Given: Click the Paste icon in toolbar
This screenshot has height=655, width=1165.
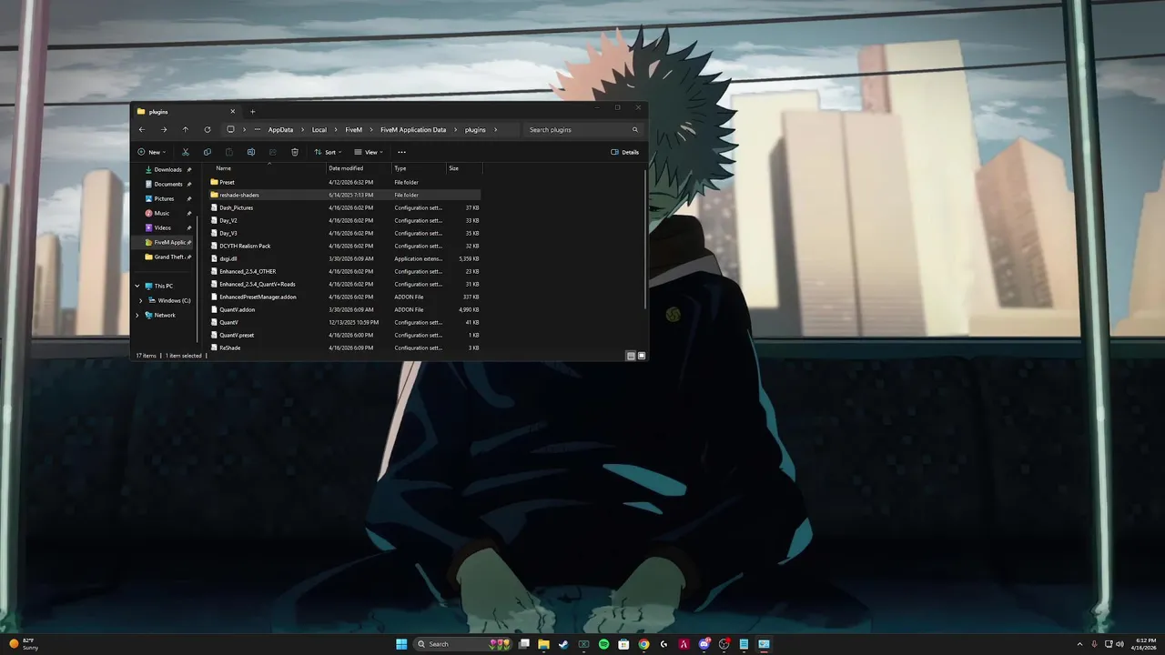Looking at the screenshot, I should pos(229,152).
